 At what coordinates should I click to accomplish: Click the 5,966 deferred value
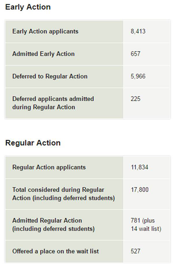[138, 76]
